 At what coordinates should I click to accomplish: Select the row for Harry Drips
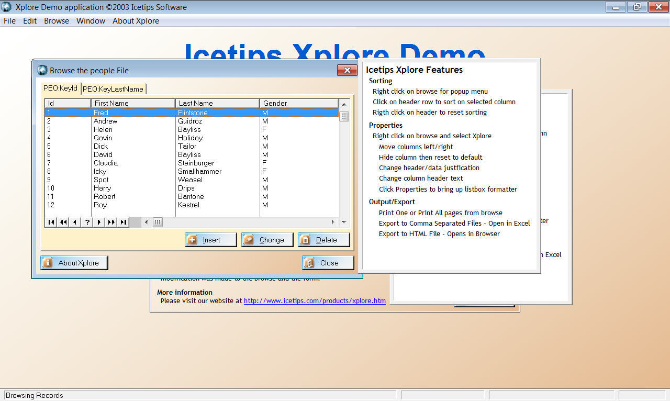click(192, 188)
